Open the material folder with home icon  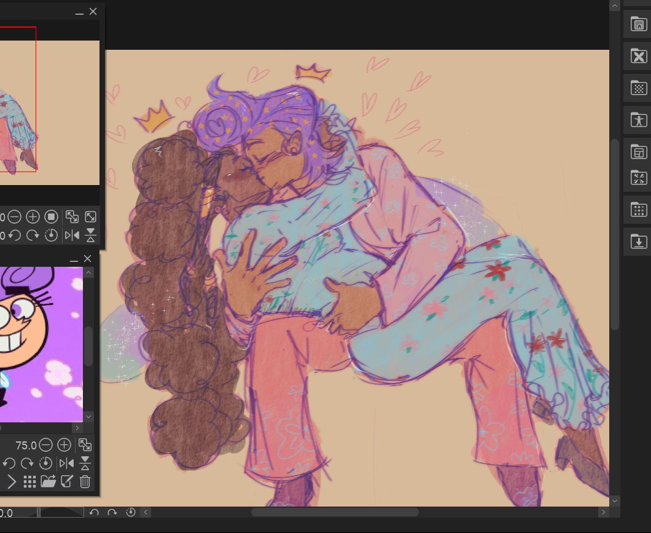tap(639, 24)
